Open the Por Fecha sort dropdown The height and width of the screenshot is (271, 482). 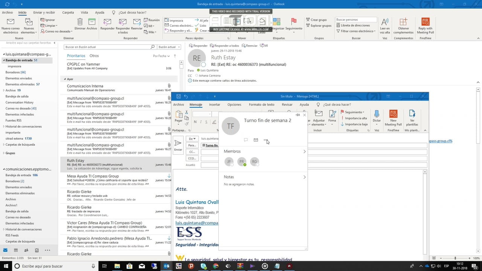pyautogui.click(x=161, y=56)
